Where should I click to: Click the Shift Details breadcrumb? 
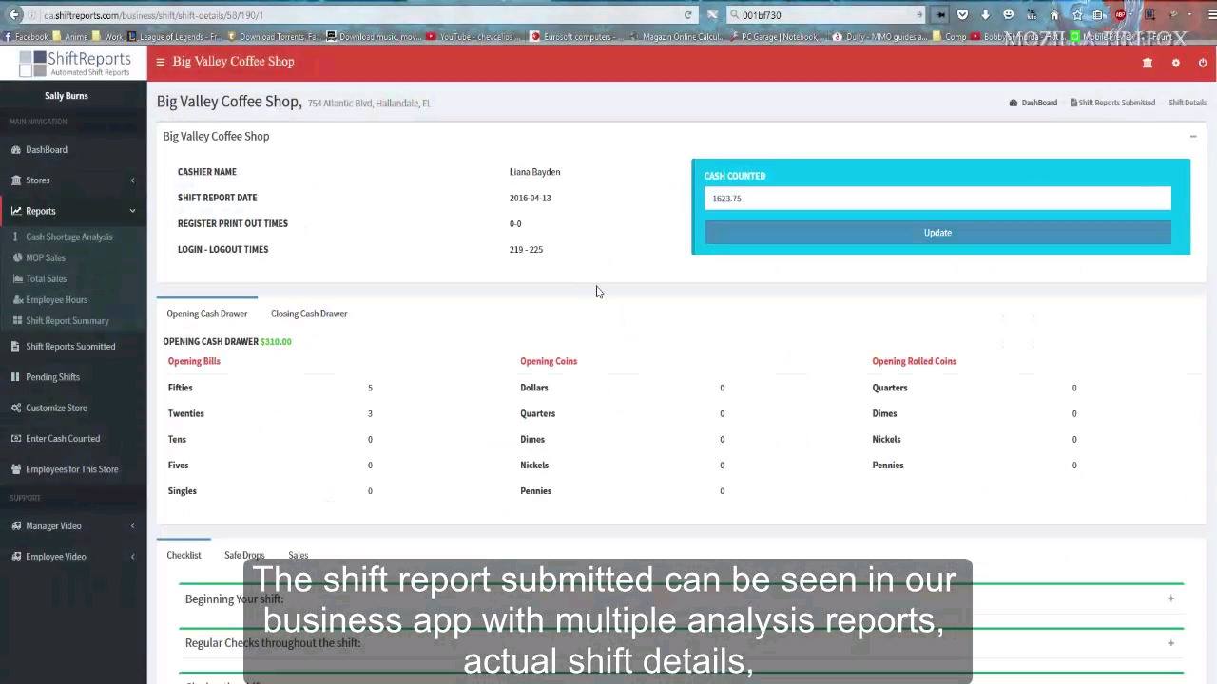point(1188,103)
